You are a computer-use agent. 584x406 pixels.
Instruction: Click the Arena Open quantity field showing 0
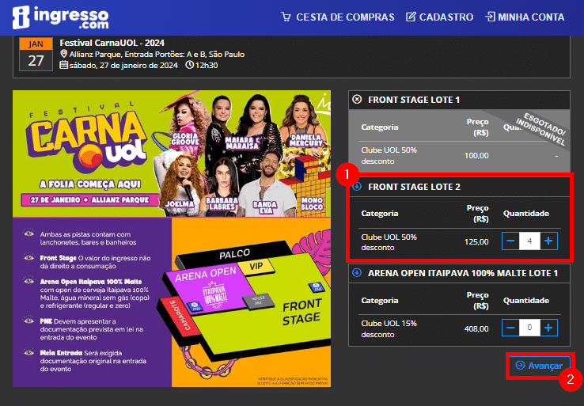(529, 328)
